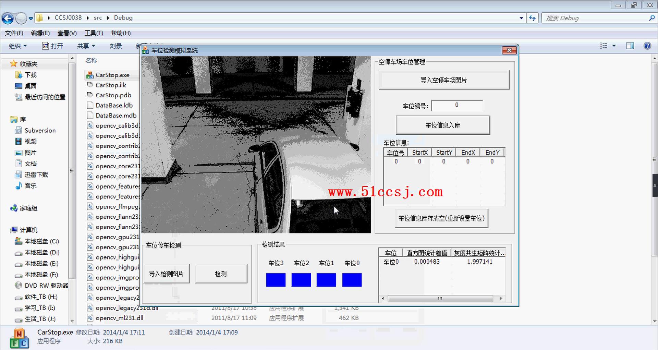Select the EndY column header
This screenshot has height=350, width=658.
click(492, 153)
